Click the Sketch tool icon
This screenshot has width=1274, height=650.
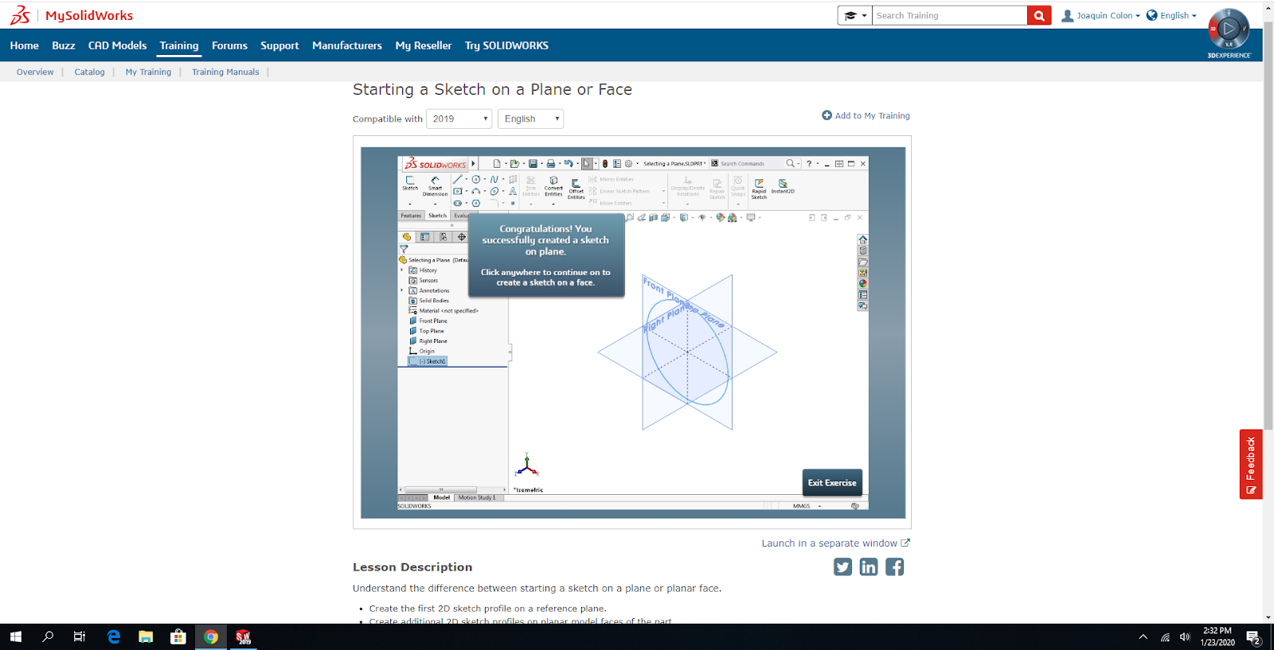(410, 183)
